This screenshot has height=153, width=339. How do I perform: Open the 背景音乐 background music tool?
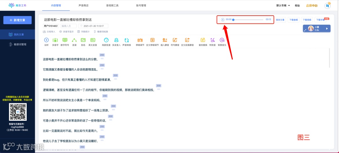222,40
